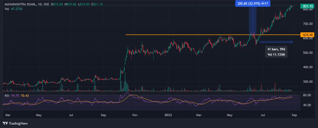Click the TradingView logo
This screenshot has height=128, width=318.
click(x=15, y=123)
